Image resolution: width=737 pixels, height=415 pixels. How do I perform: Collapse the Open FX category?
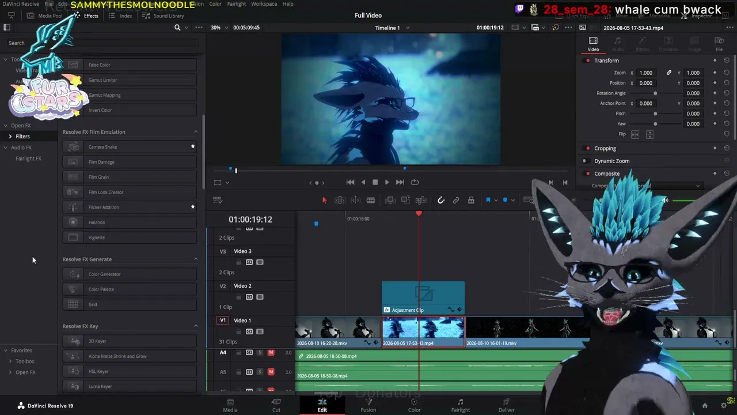click(5, 126)
